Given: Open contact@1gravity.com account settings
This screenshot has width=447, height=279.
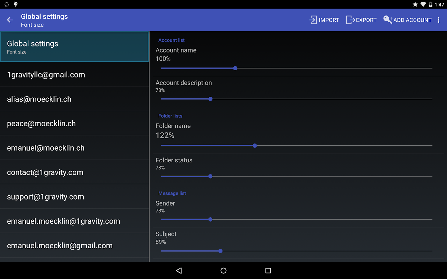Looking at the screenshot, I should click(x=74, y=172).
